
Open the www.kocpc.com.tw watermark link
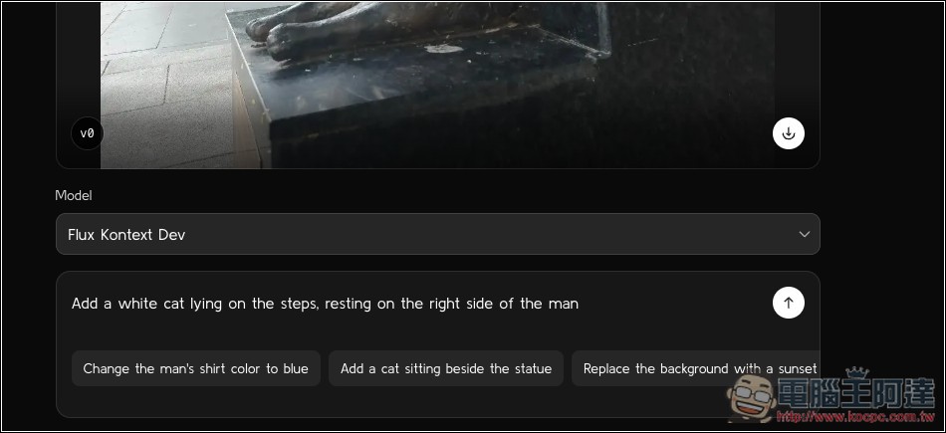click(855, 416)
